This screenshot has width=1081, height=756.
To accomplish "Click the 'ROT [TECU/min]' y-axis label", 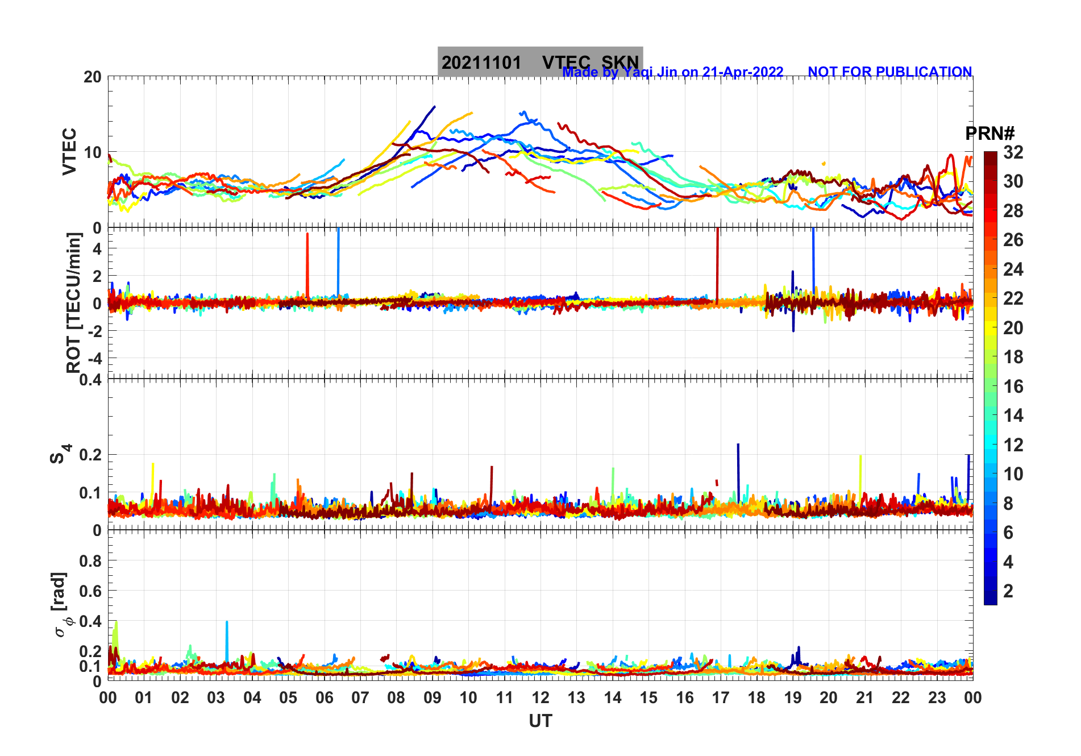I will tap(74, 302).
